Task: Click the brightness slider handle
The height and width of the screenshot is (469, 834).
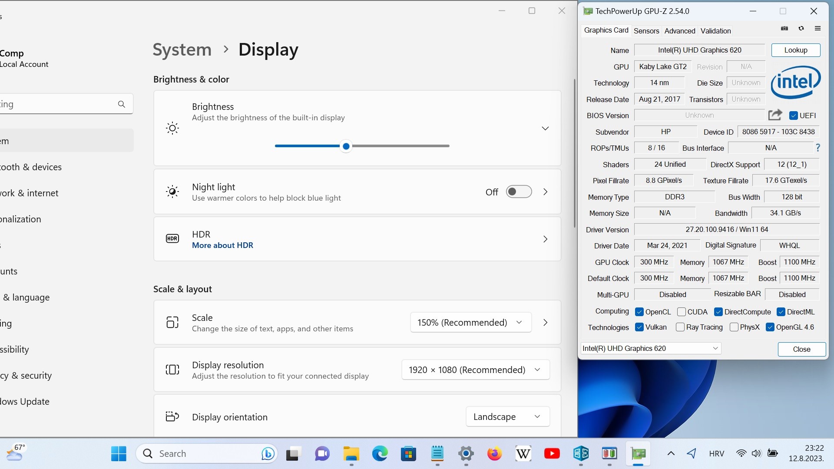Action: pos(346,146)
